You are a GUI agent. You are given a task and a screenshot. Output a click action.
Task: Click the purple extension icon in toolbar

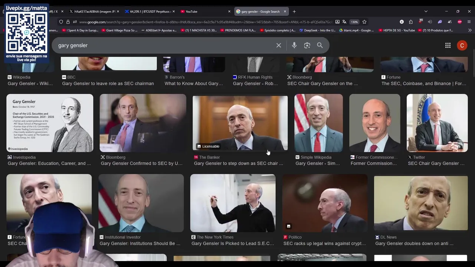[x=440, y=22]
